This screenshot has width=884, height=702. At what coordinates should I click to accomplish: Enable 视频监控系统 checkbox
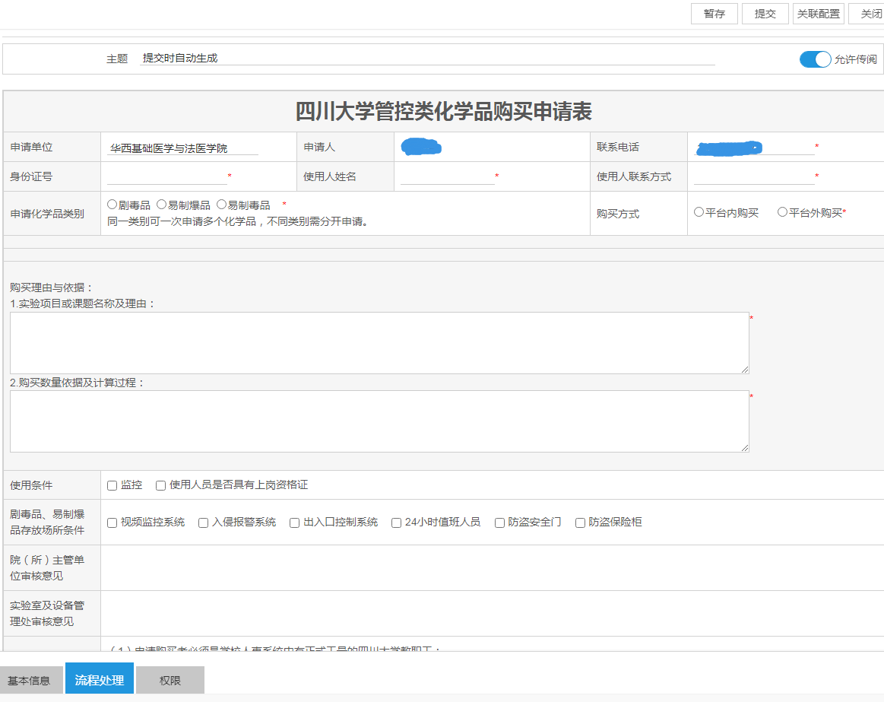tap(112, 523)
